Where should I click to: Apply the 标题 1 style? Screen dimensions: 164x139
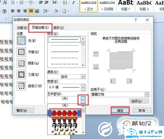tap(126, 6)
